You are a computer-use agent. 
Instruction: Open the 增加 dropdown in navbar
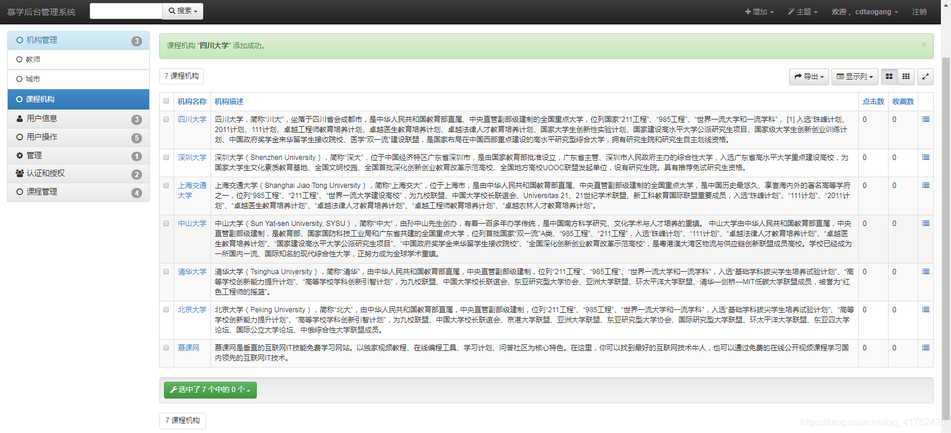[x=759, y=12]
